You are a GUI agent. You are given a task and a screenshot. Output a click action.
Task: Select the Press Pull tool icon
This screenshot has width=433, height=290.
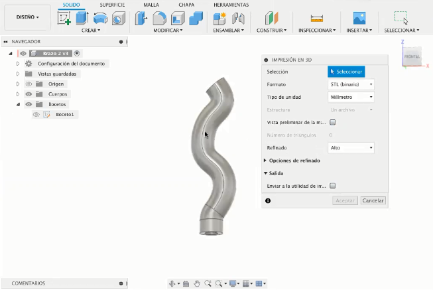tap(141, 18)
